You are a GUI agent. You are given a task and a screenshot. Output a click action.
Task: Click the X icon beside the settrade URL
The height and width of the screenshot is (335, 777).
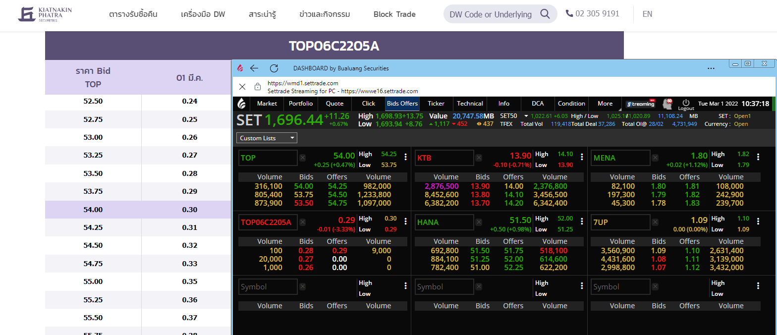[x=242, y=87]
